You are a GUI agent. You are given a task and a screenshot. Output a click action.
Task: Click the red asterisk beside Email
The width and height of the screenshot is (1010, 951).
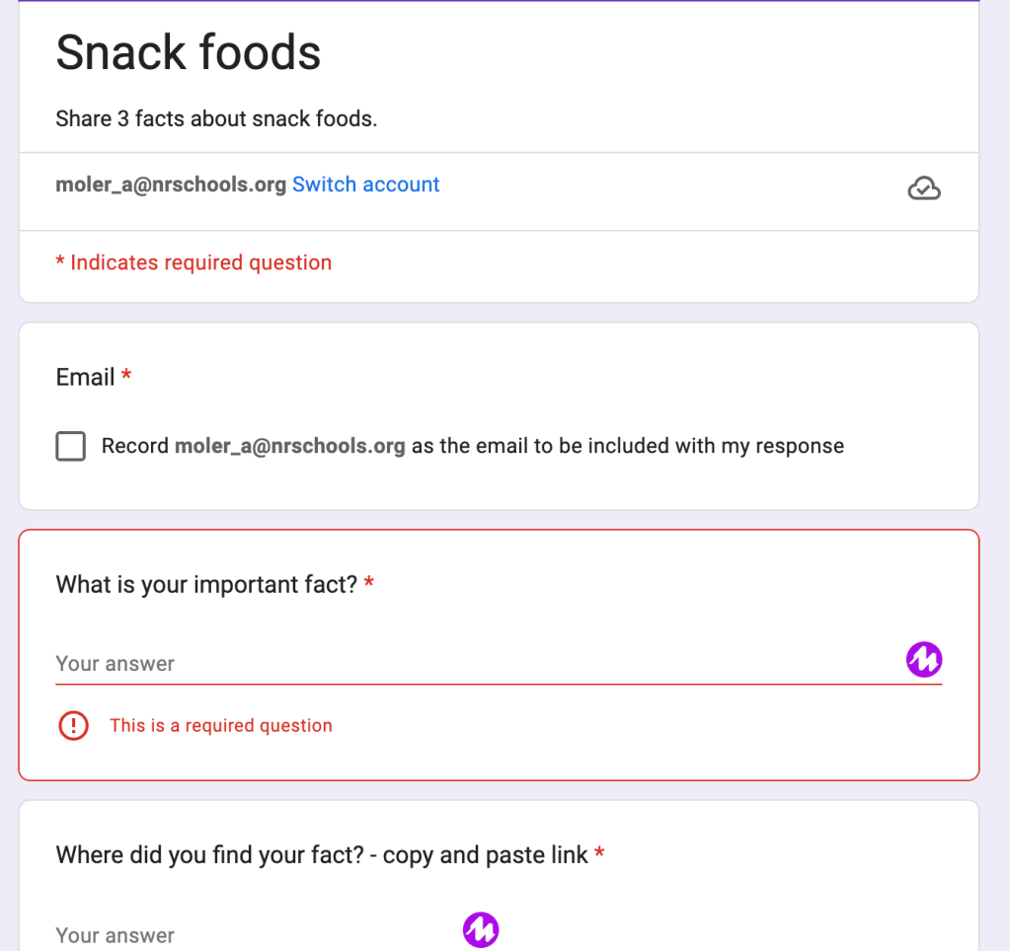(126, 377)
